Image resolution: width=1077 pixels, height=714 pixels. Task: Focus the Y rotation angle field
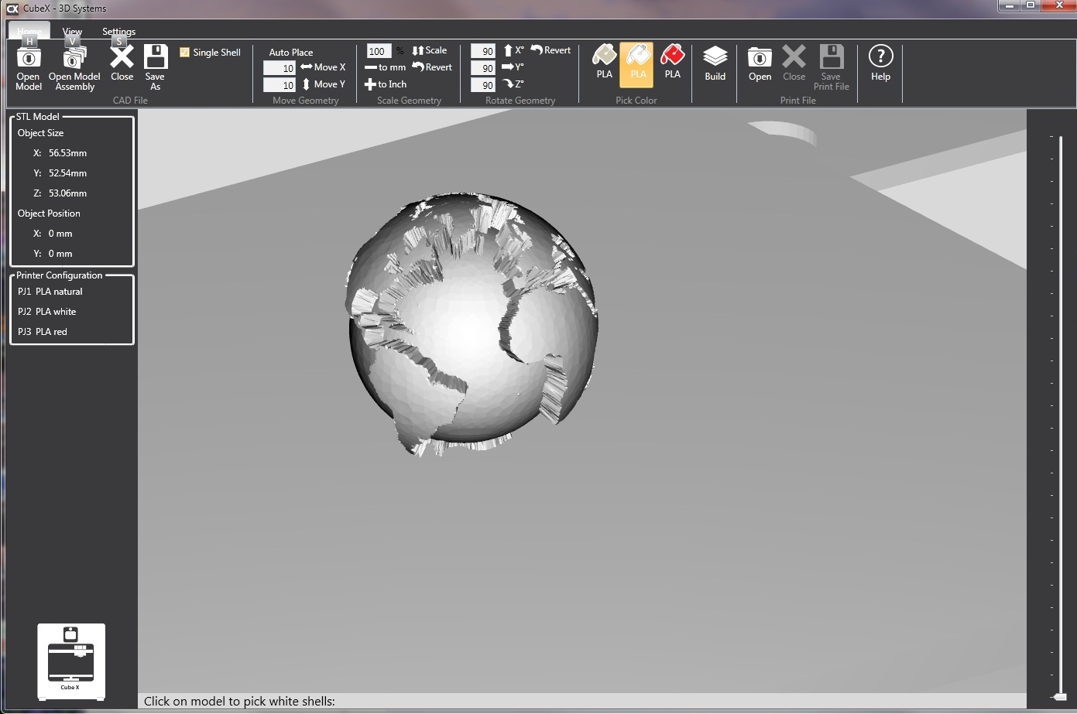[x=483, y=68]
